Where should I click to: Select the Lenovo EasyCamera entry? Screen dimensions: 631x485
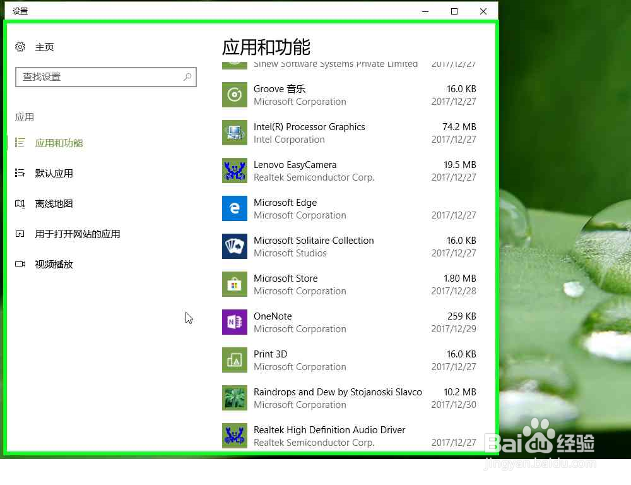pyautogui.click(x=350, y=171)
